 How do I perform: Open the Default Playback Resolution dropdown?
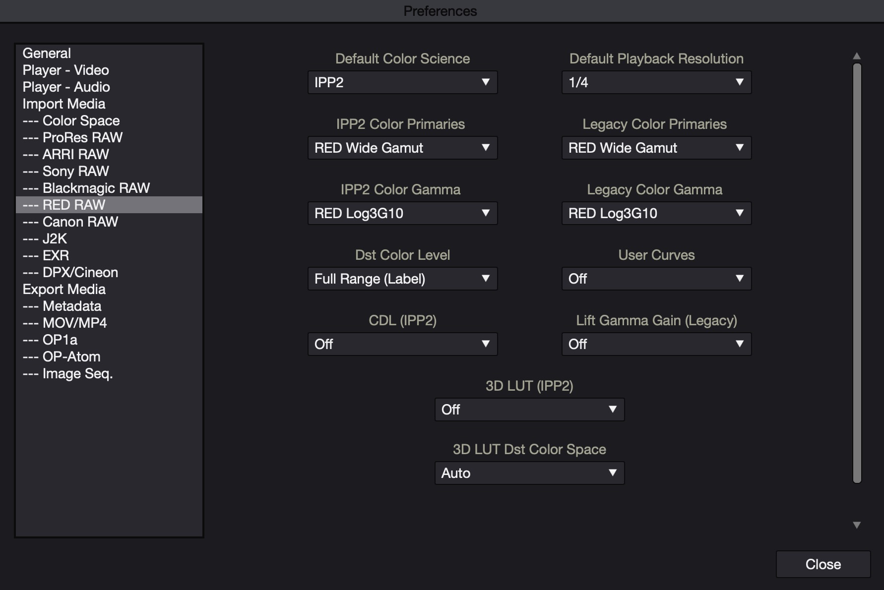[x=656, y=82]
